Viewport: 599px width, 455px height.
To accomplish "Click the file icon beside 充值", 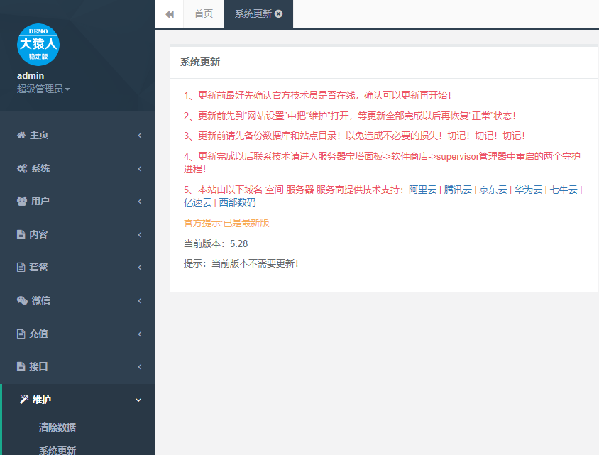I will [21, 334].
